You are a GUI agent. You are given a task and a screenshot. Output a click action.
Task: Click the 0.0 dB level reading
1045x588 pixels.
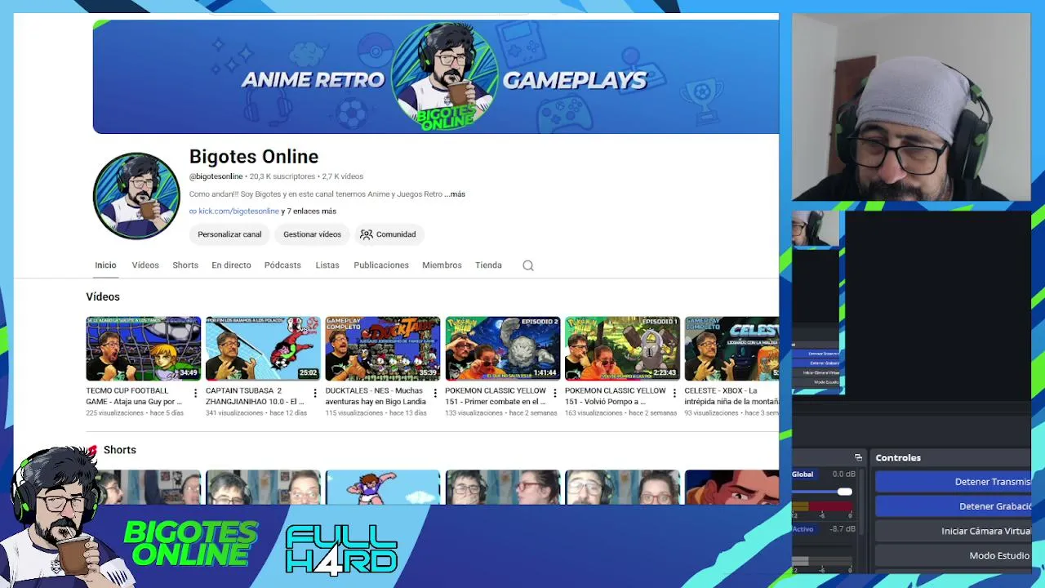click(x=844, y=474)
